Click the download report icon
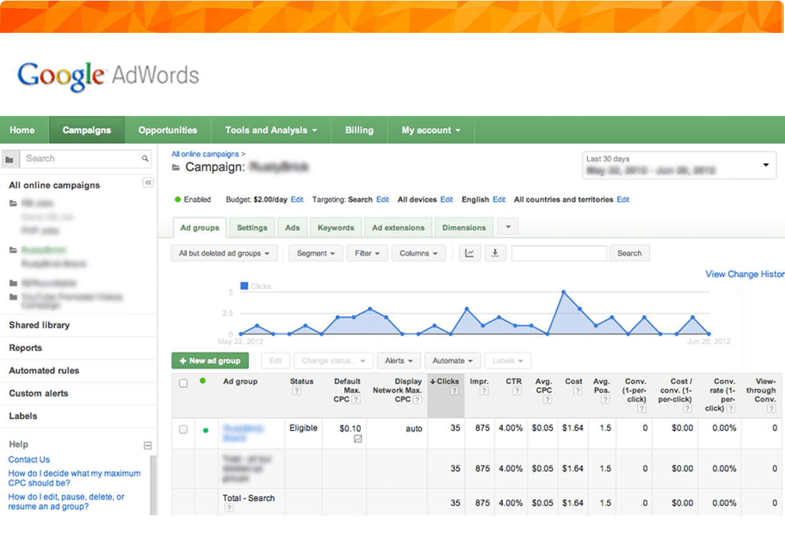 (495, 253)
